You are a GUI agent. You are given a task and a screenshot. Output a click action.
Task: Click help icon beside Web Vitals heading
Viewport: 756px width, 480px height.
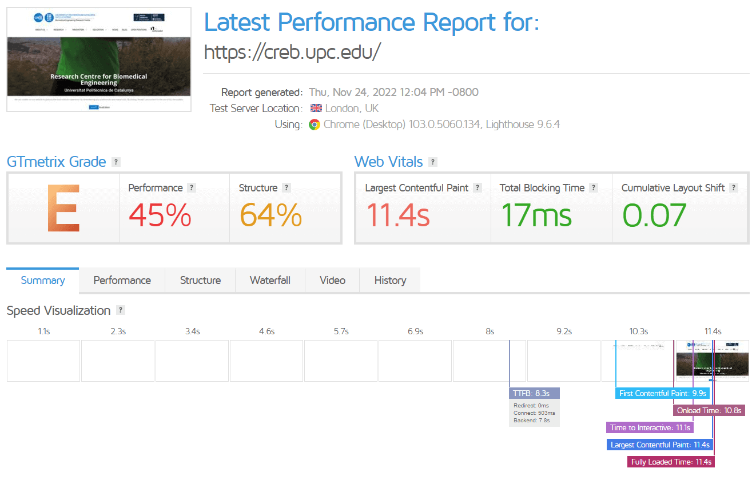tap(433, 162)
